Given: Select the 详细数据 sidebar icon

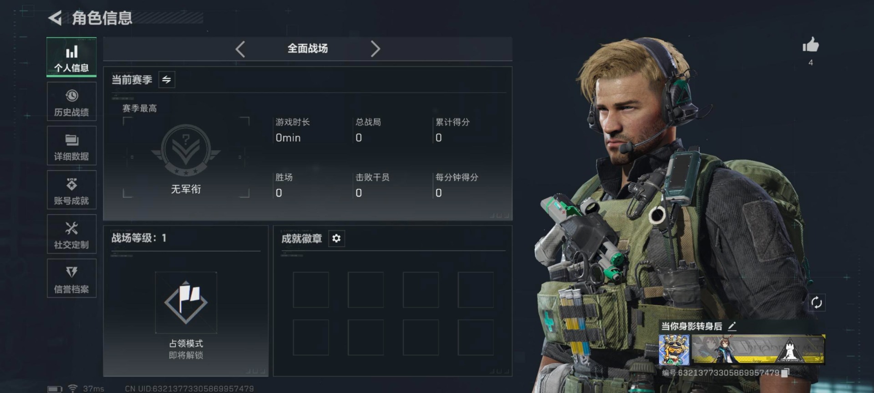Looking at the screenshot, I should (71, 146).
